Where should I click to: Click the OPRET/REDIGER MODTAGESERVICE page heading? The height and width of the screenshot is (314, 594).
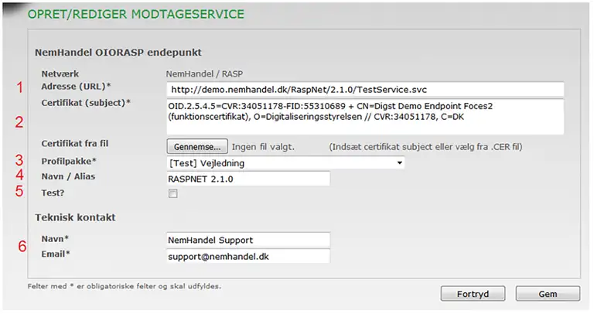pos(136,14)
